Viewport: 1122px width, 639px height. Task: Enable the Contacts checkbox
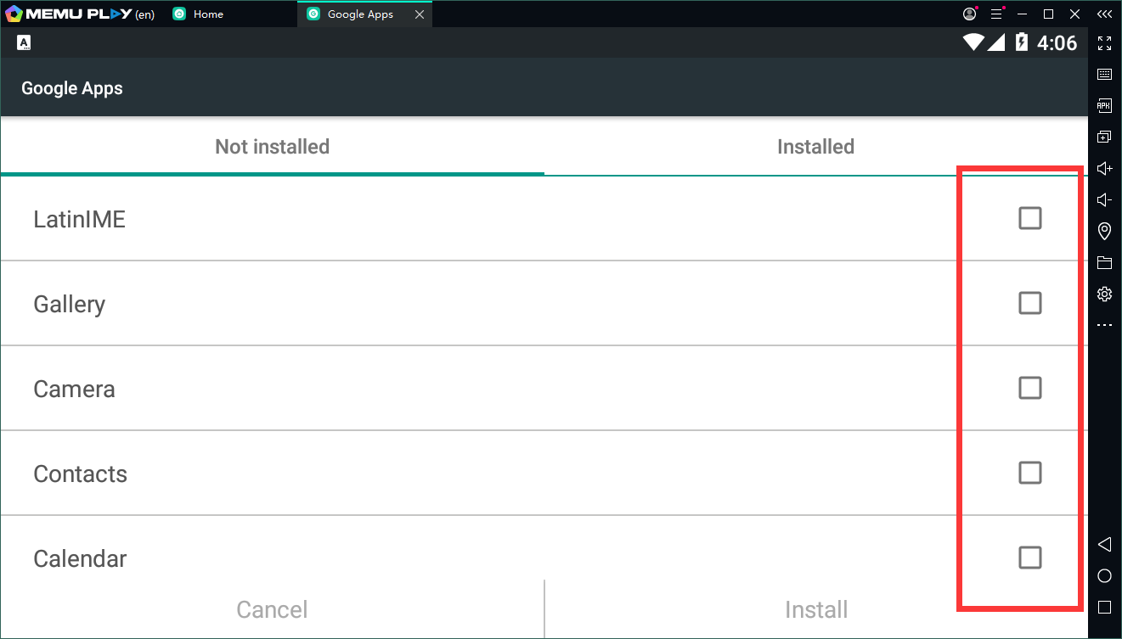tap(1029, 473)
